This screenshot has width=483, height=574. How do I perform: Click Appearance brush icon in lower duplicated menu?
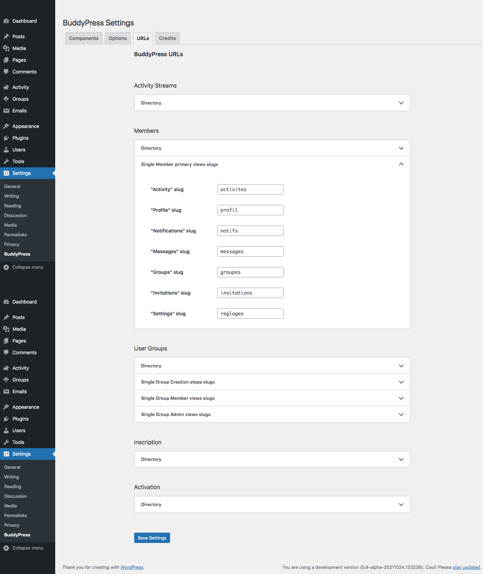coord(6,407)
